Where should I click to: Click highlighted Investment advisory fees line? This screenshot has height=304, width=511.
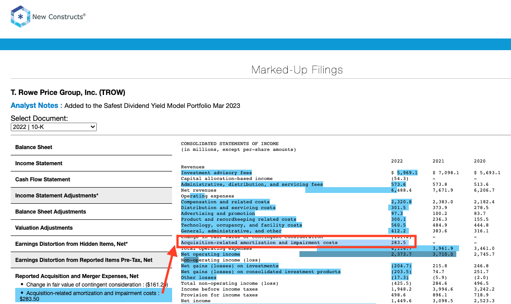tap(217, 173)
